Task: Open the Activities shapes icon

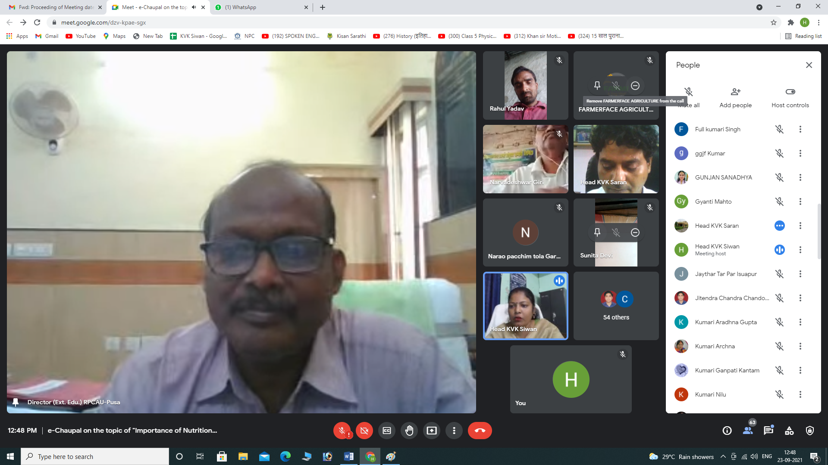Action: [789, 431]
